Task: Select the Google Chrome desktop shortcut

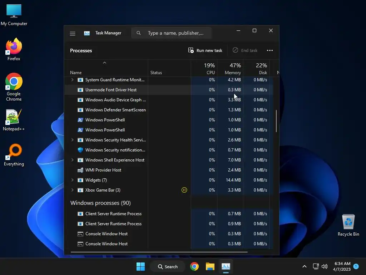Action: pyautogui.click(x=14, y=87)
